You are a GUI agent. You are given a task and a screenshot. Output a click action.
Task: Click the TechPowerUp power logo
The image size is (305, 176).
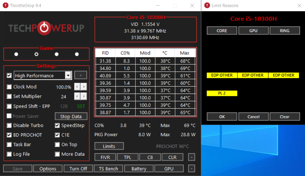tap(44, 28)
